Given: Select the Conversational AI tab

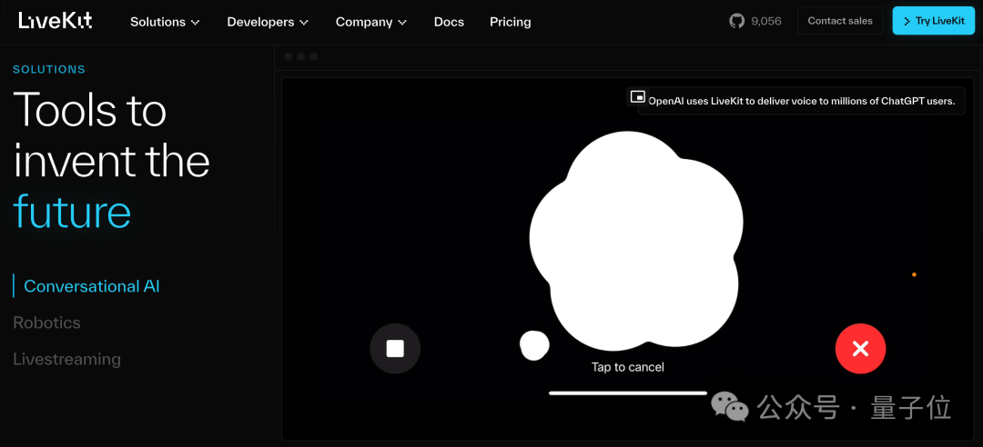Looking at the screenshot, I should pos(92,286).
